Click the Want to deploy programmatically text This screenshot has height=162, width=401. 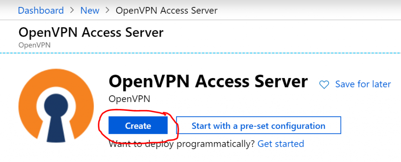182,144
